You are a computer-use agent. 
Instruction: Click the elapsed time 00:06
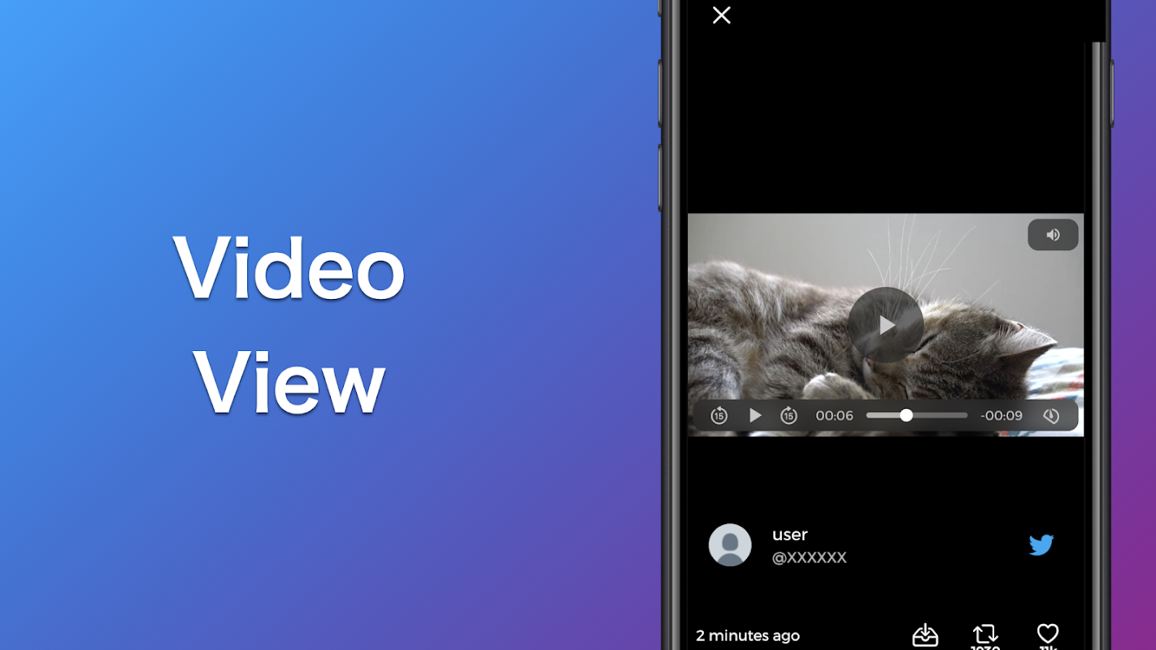click(x=834, y=416)
